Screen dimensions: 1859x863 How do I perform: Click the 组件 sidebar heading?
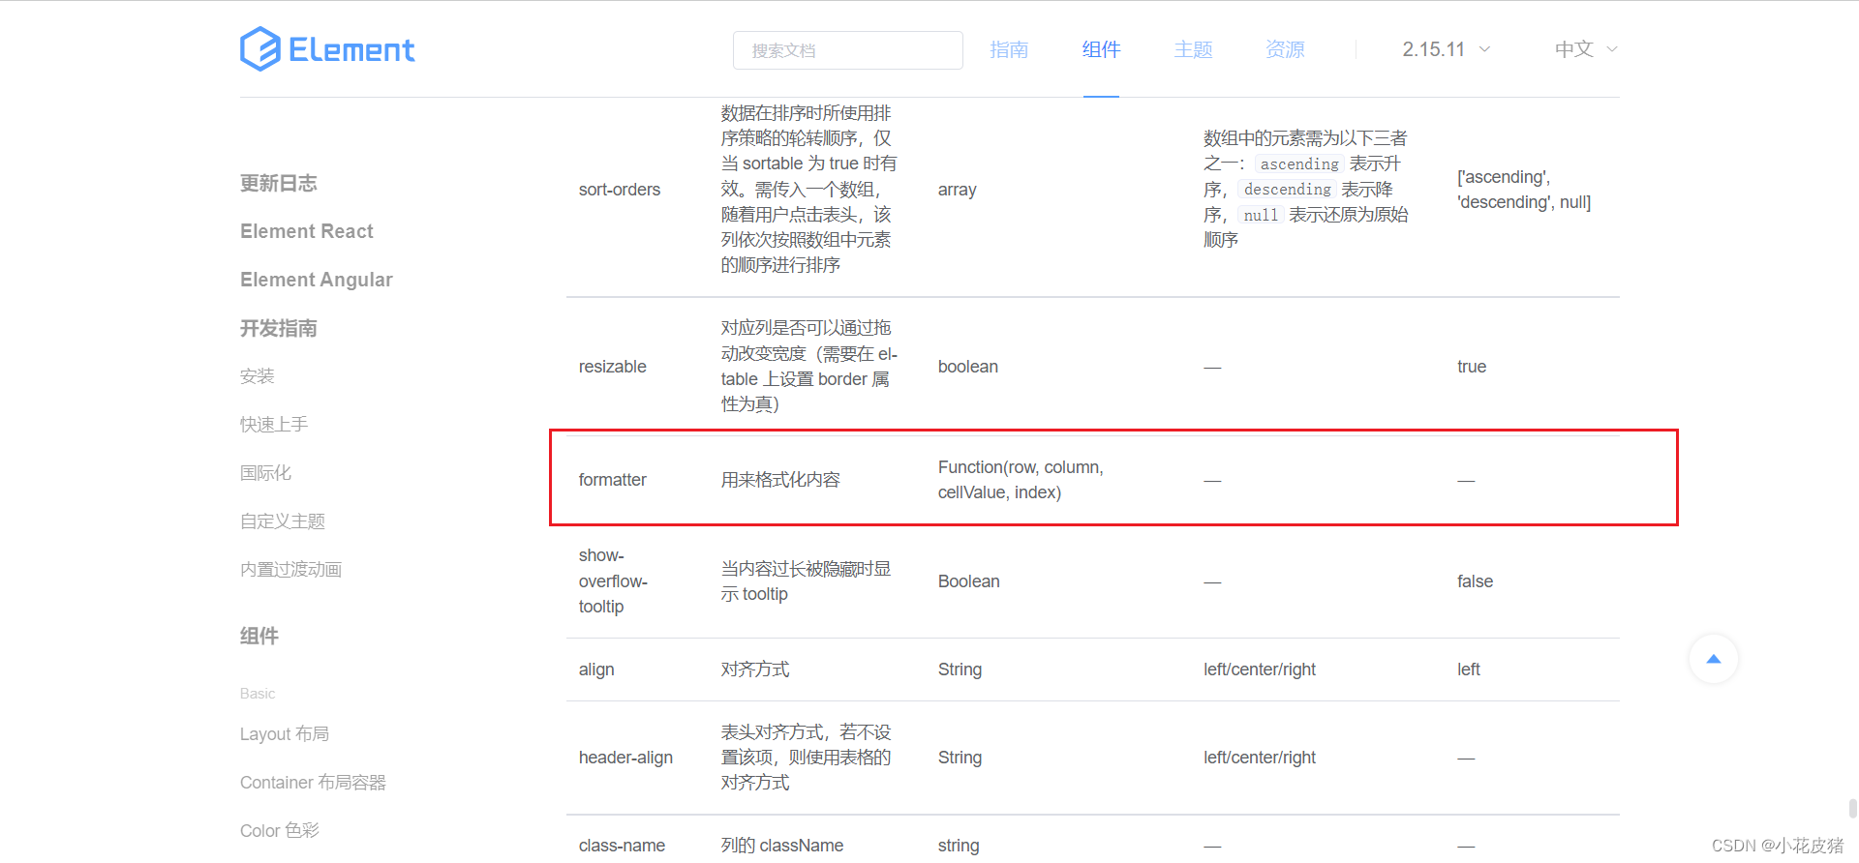(x=259, y=636)
